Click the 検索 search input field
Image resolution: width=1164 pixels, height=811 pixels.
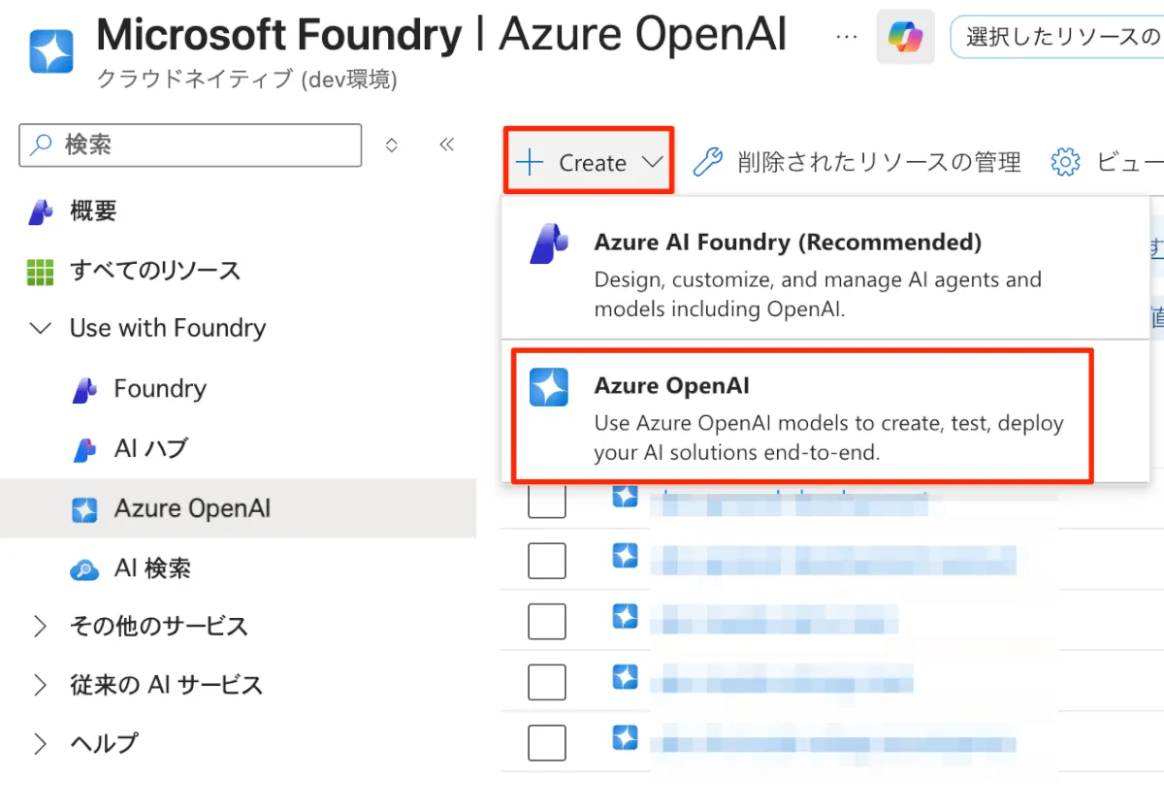click(x=204, y=146)
